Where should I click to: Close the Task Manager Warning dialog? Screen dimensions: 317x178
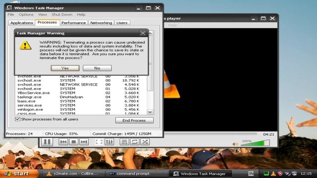click(143, 33)
